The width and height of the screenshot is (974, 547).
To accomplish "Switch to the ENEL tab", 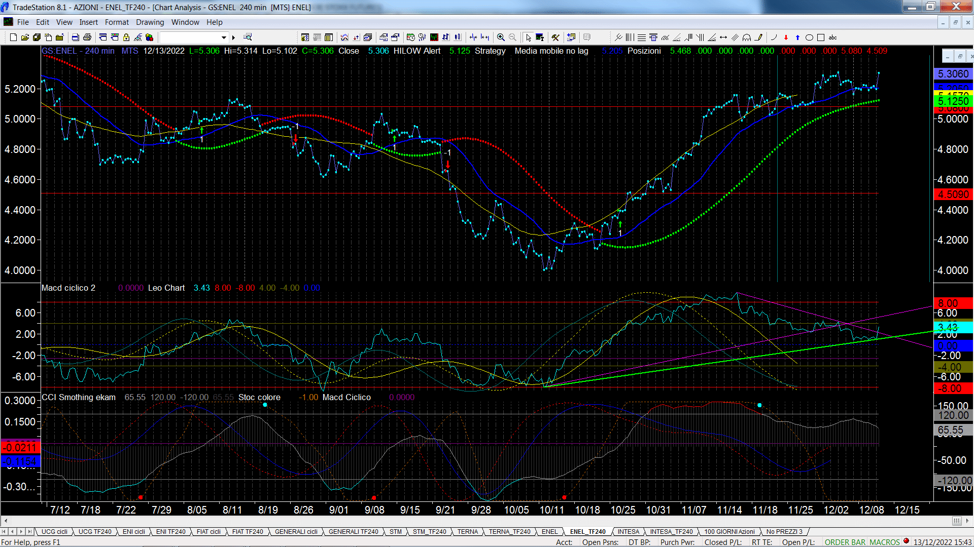I will point(549,532).
